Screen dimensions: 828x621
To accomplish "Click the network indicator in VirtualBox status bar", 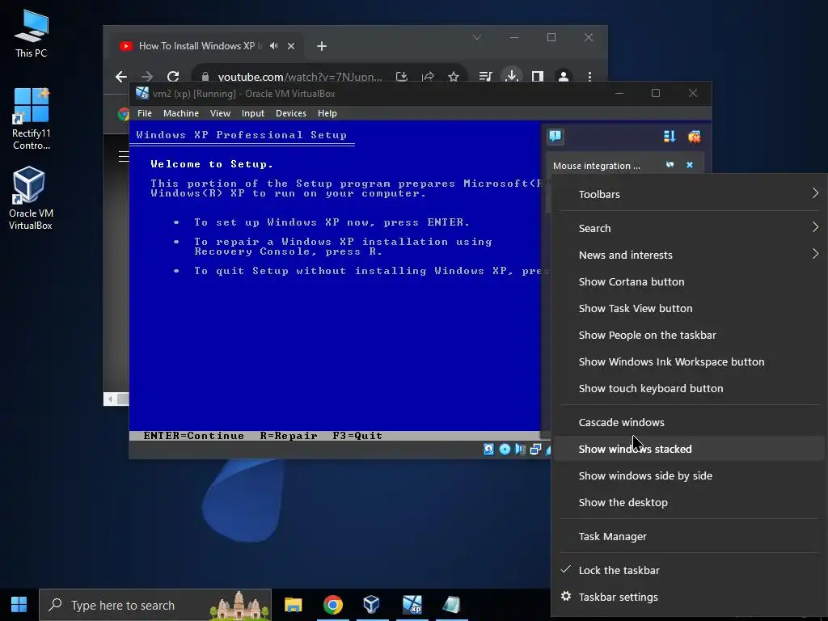I will coord(535,450).
